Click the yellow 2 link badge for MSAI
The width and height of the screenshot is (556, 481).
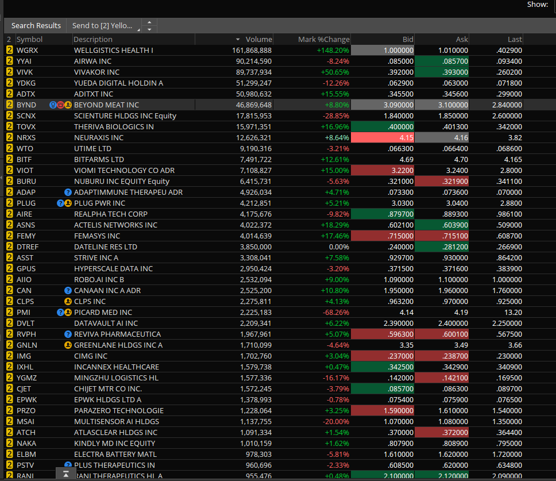[x=10, y=421]
